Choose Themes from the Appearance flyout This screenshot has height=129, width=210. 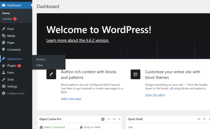tap(41, 59)
